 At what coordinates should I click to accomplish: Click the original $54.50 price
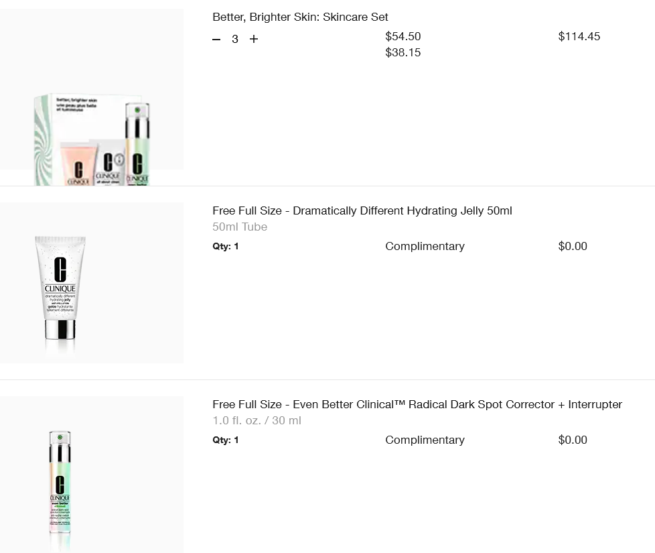coord(403,36)
